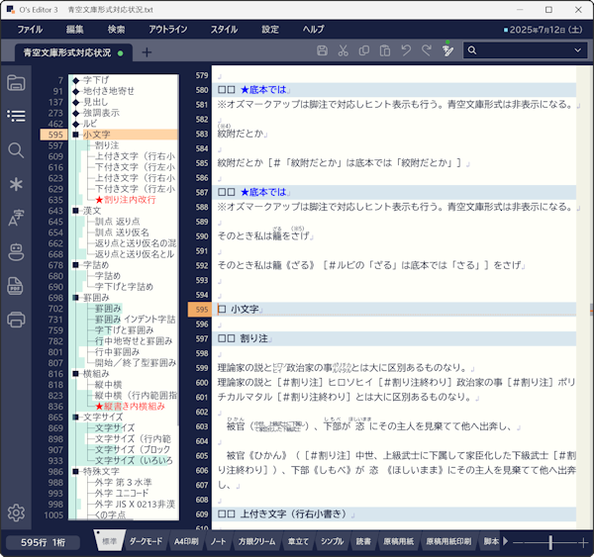Open the 設定 menu
The image size is (594, 557).
270,30
